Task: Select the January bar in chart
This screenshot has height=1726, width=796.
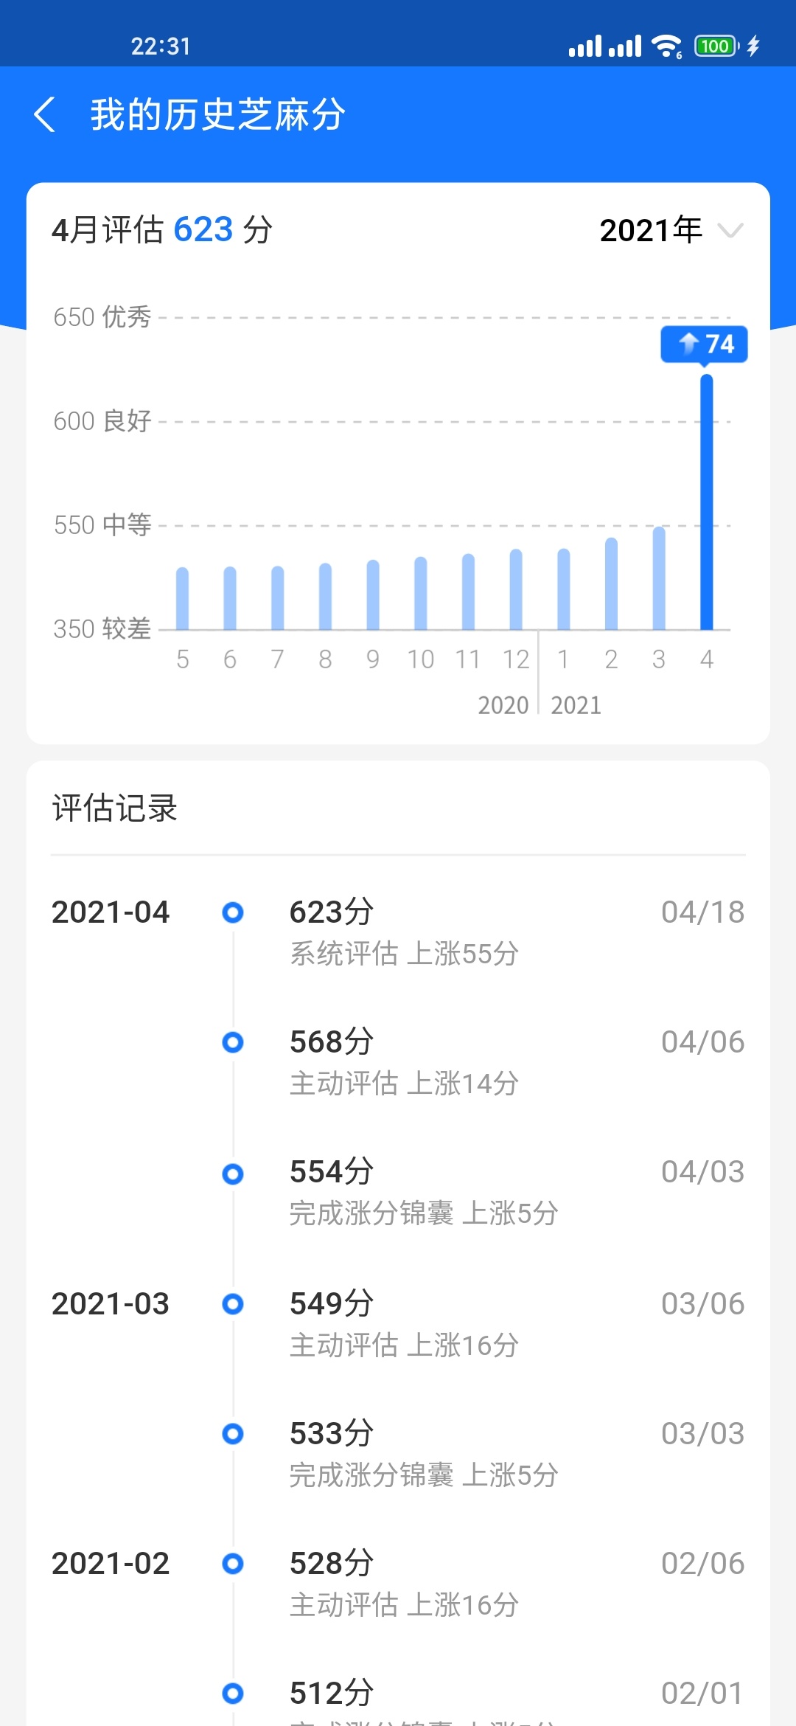Action: [564, 589]
